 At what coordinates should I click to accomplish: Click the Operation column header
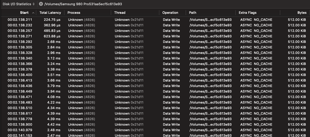170,13
